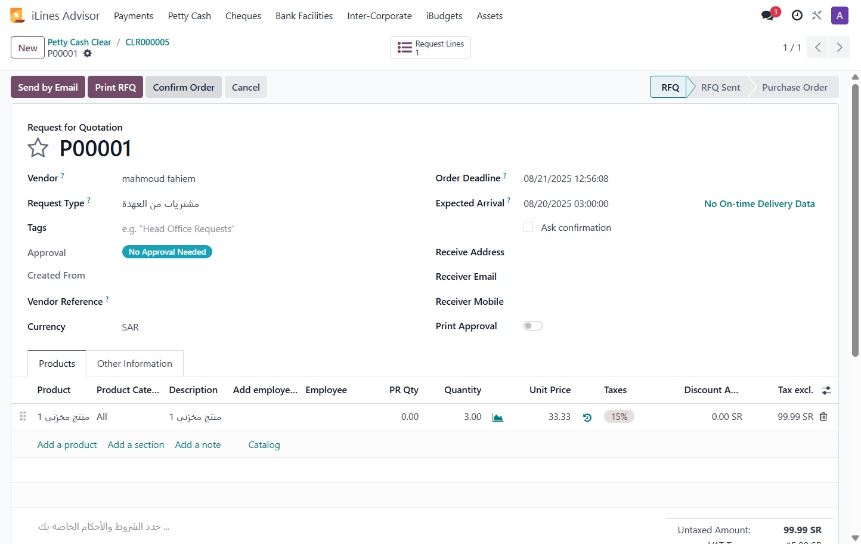Open the Assets menu
This screenshot has height=544, width=861.
490,16
